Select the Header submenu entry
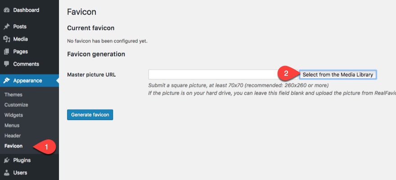Screen dimensions: 396x180 point(13,136)
